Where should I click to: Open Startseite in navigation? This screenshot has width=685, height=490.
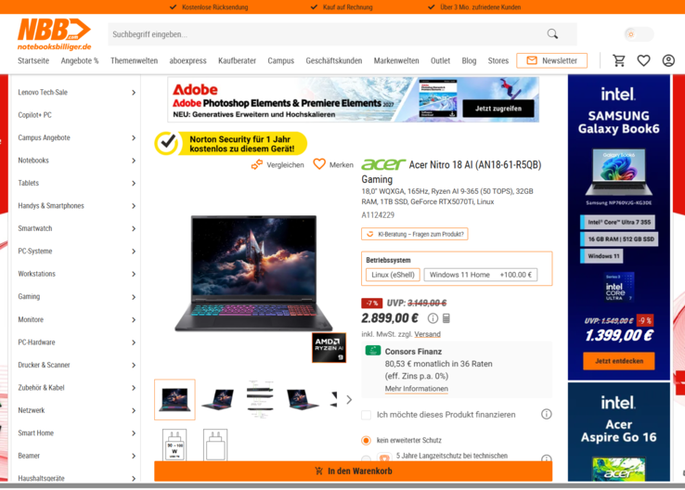(x=33, y=60)
